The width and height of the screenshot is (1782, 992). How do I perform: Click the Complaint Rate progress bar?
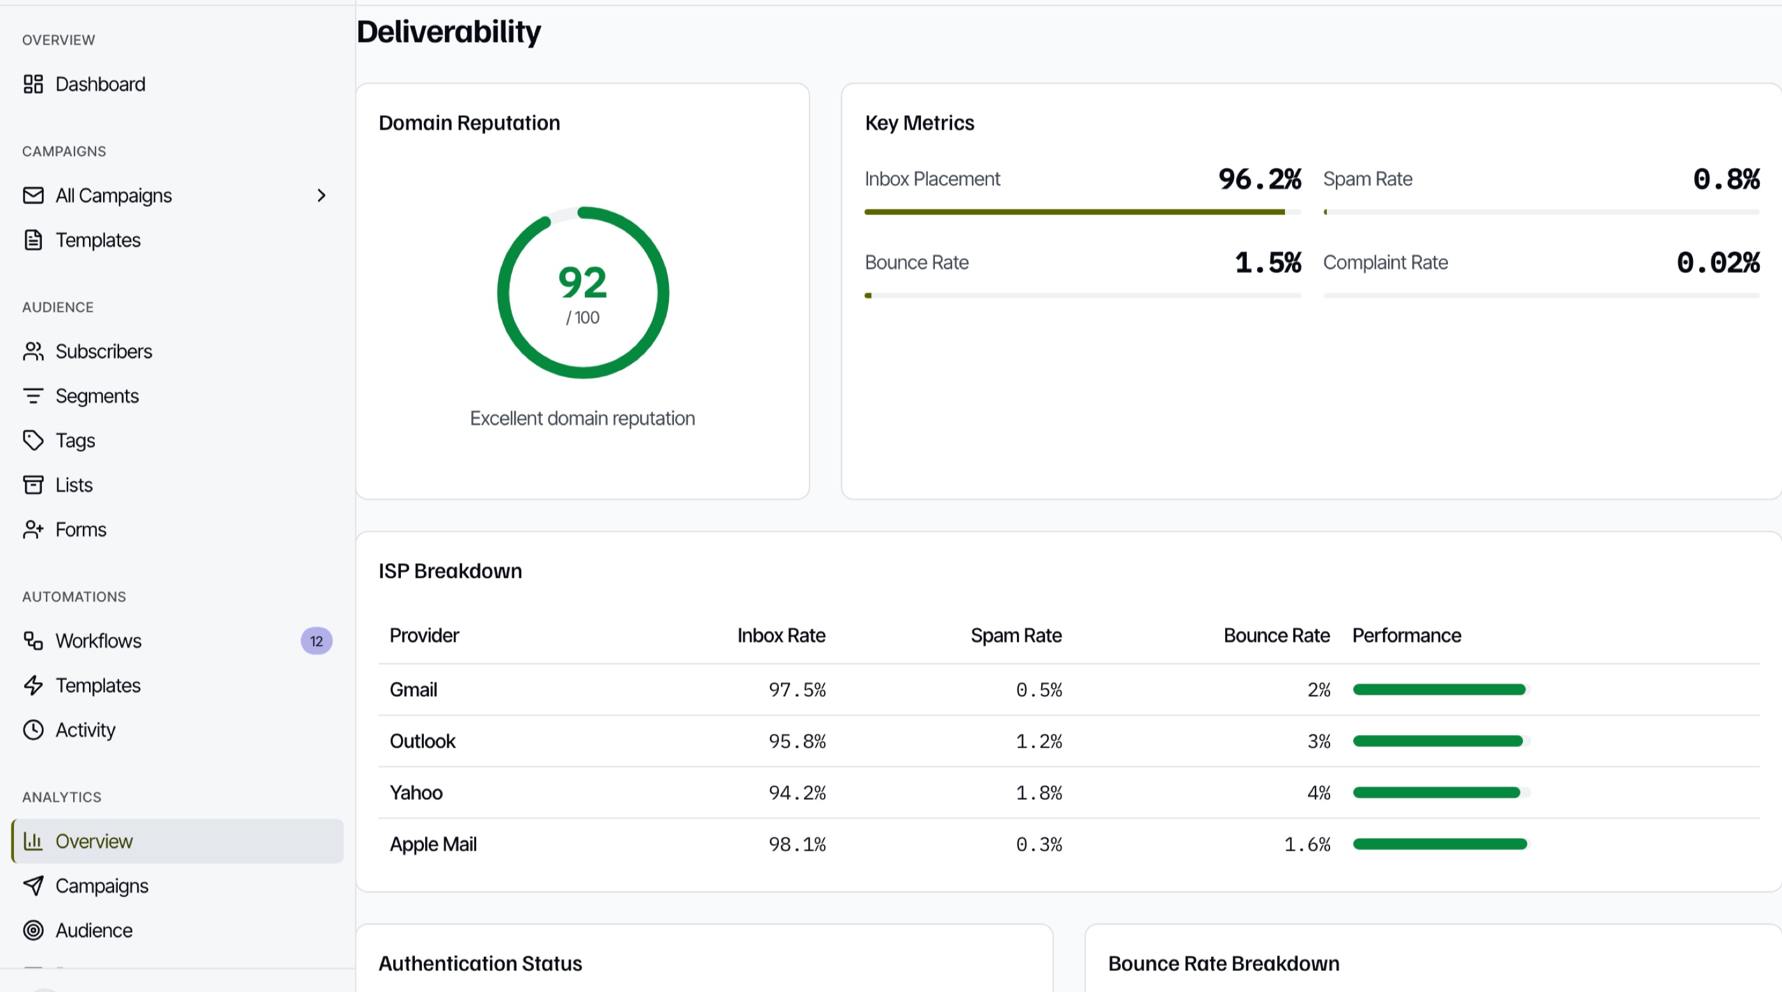[x=1541, y=296]
